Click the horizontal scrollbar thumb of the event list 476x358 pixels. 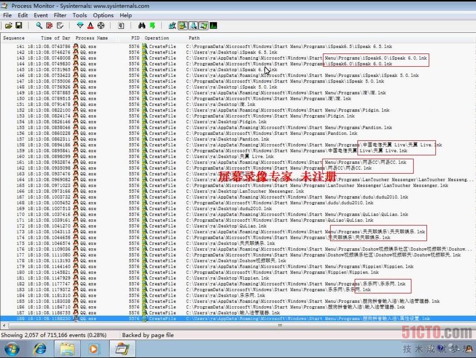coord(279,325)
